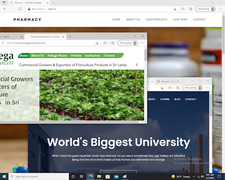
Task: Open profile Not syncing in Omega window
Action: [127, 43]
